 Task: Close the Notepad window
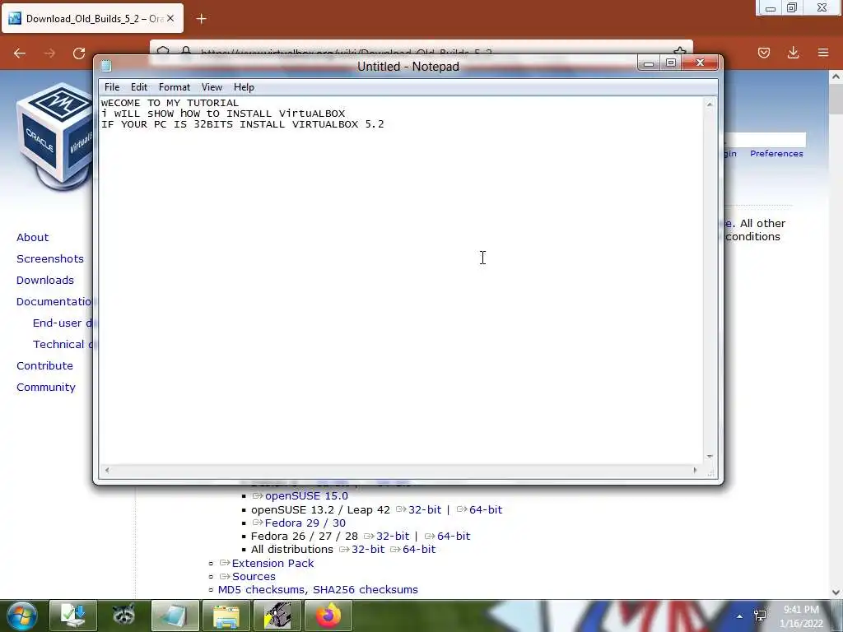(700, 63)
